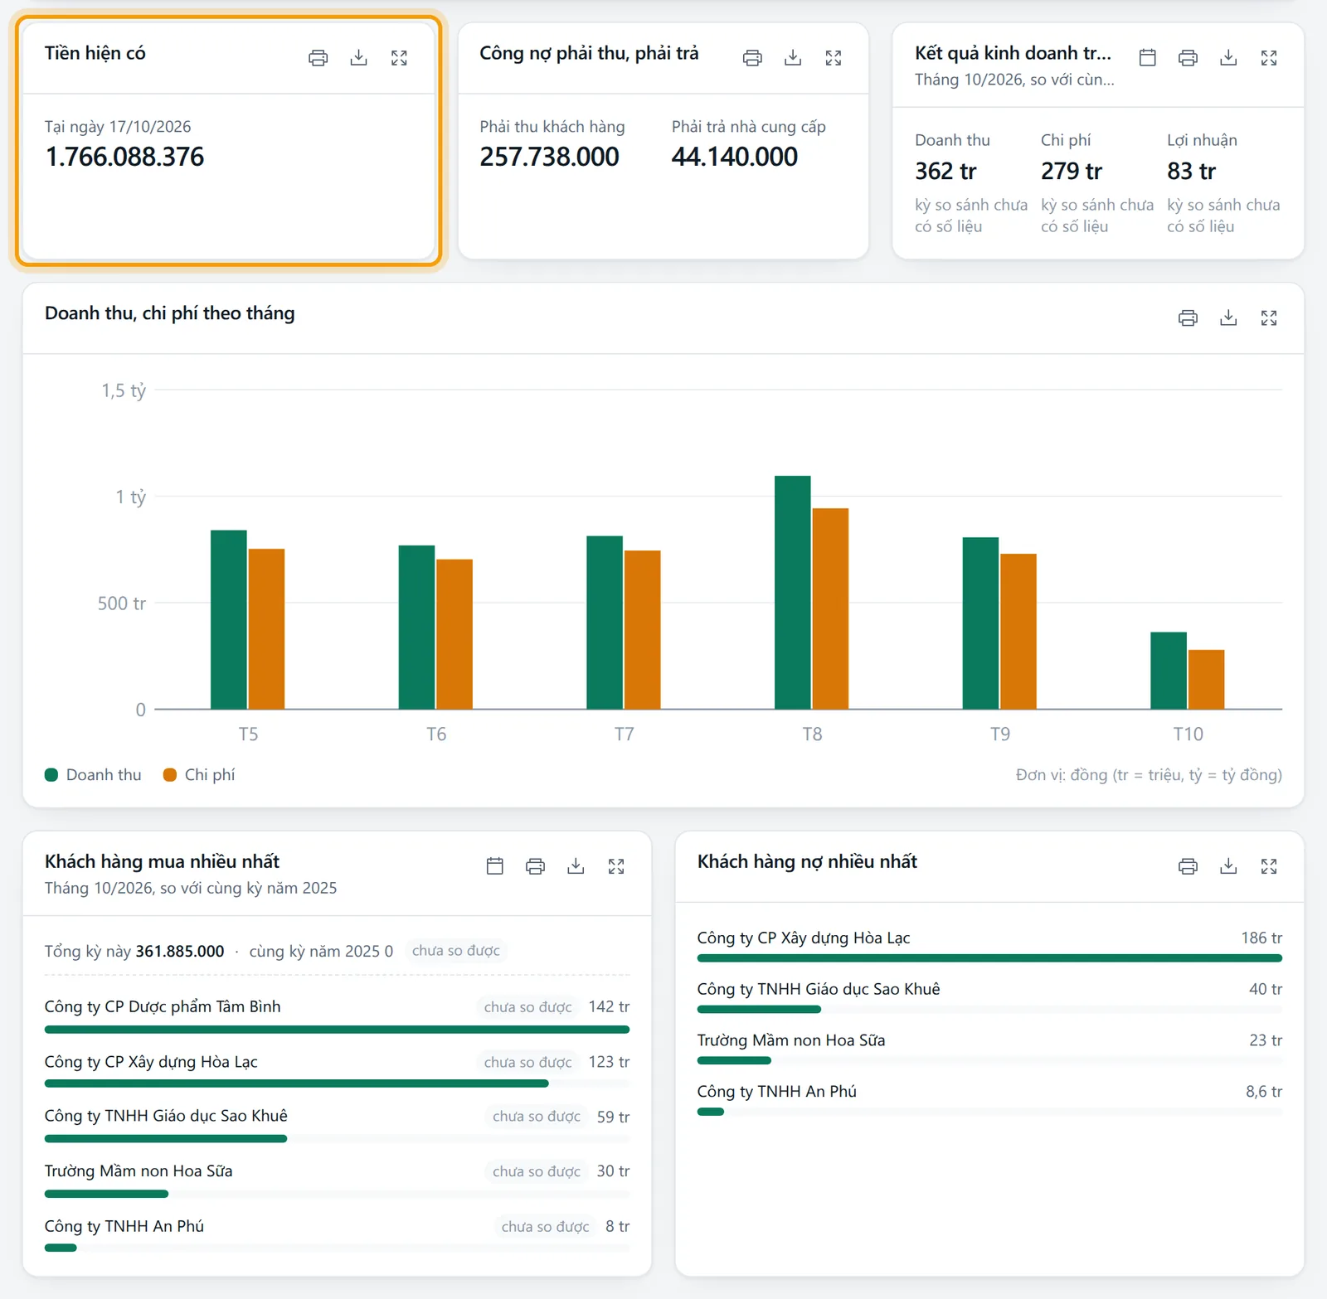Click Chi phí value 279 tr
Screen dimensions: 1327x1299
[x=1072, y=172]
